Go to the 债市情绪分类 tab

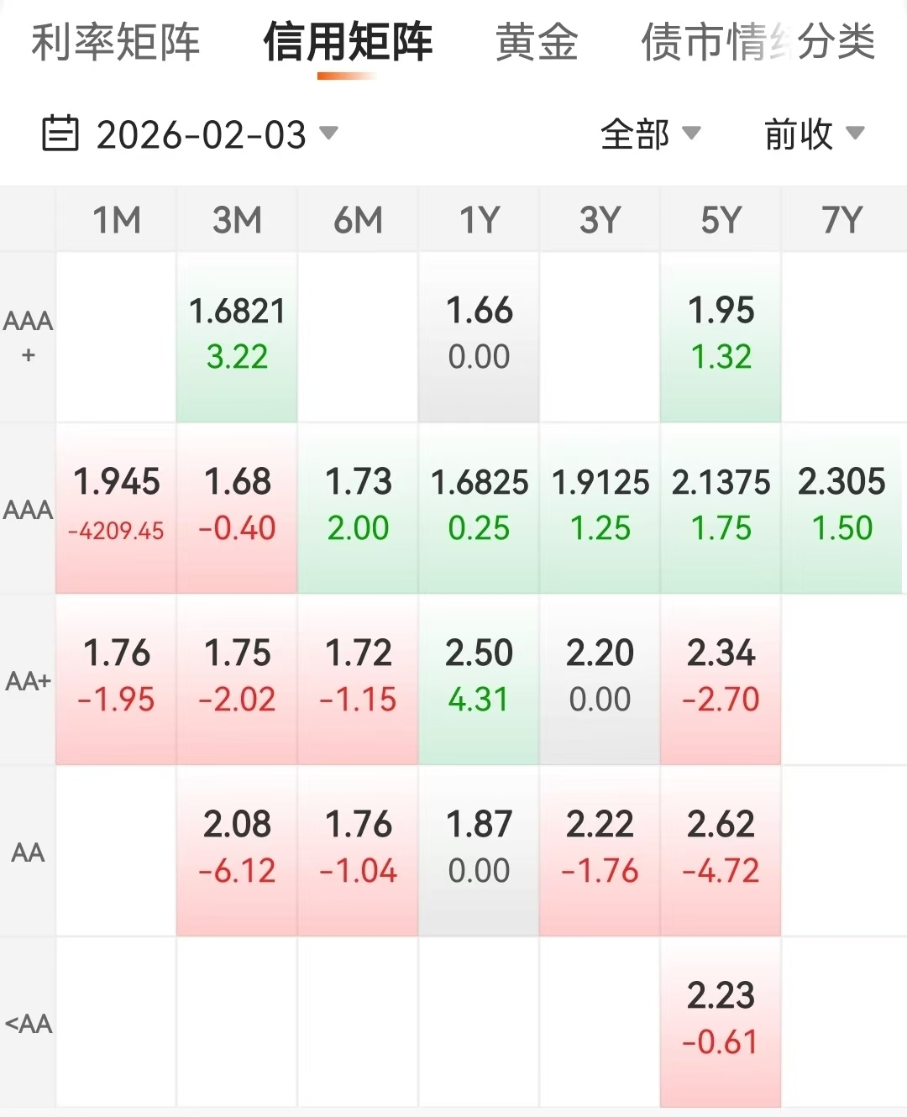(x=758, y=42)
